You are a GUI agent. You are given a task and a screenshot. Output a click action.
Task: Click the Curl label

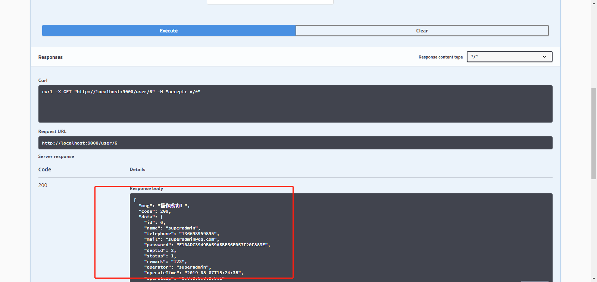click(43, 80)
